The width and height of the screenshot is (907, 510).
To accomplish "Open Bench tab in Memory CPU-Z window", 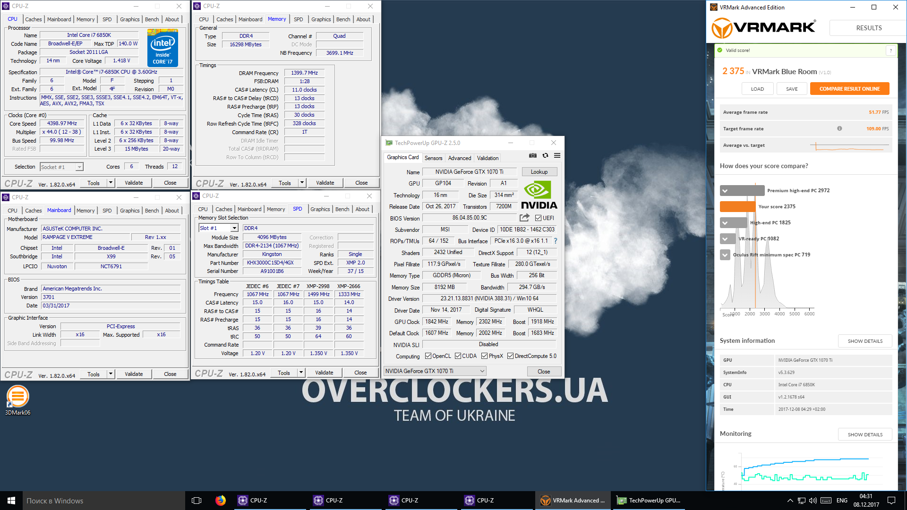I will click(343, 19).
